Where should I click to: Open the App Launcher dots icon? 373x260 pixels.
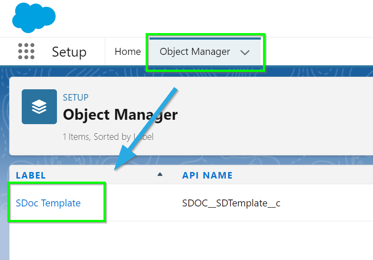coord(26,51)
